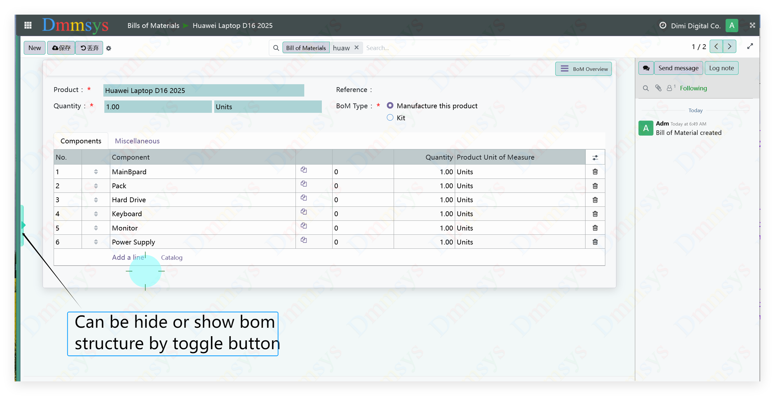Viewport: 775px width, 396px height.
Task: Use the MainBpard row sort handle
Action: tap(96, 172)
